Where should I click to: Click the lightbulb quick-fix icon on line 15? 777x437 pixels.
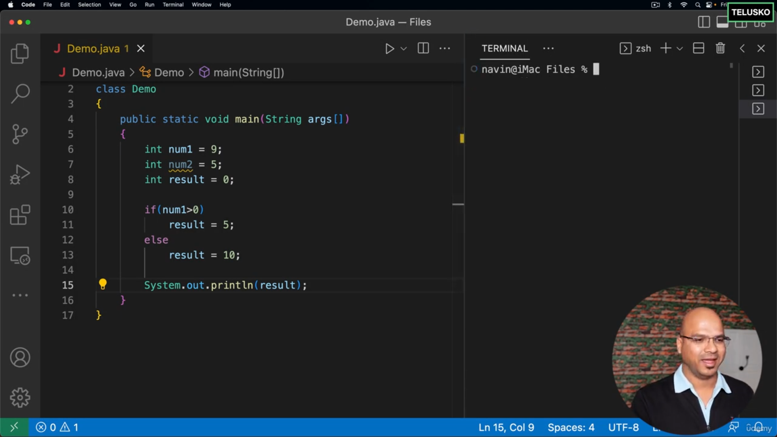[x=103, y=284]
